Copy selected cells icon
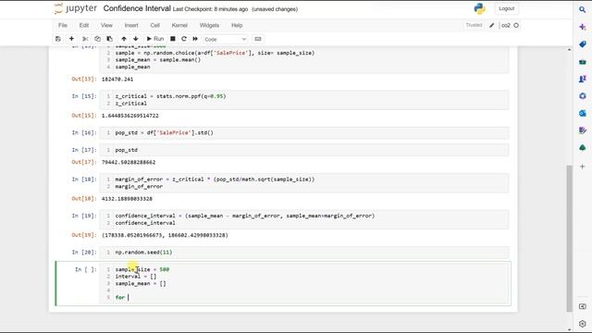Screen dimensions: 592x333 point(97,39)
